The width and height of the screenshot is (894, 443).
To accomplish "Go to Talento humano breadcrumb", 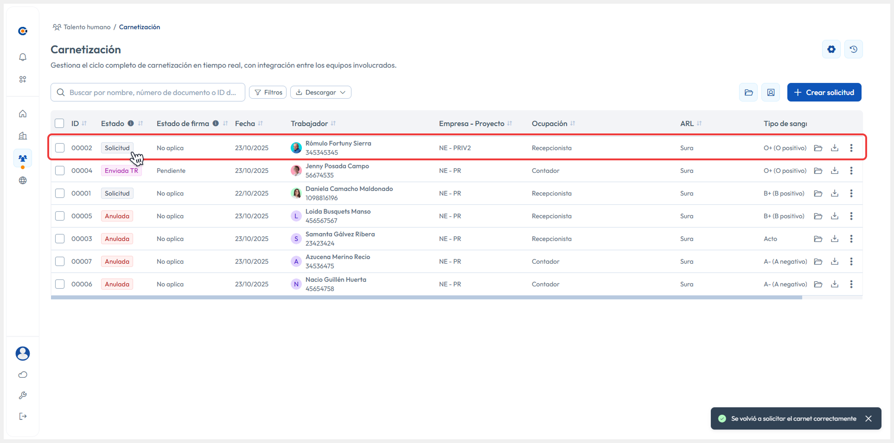I will pos(87,27).
